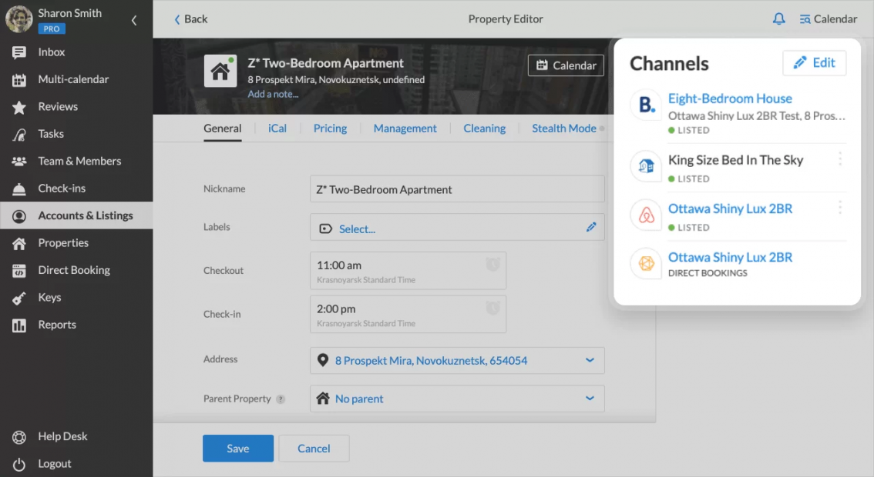Click the Nickname text field
Image resolution: width=874 pixels, height=477 pixels.
point(457,189)
